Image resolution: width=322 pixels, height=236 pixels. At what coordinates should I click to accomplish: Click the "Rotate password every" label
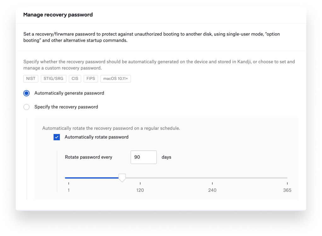89,157
